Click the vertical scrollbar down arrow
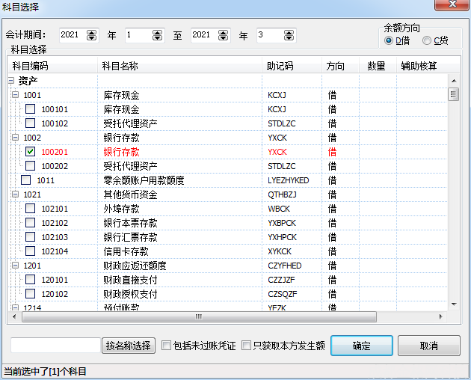Viewport: 471px width, 380px height. point(453,304)
